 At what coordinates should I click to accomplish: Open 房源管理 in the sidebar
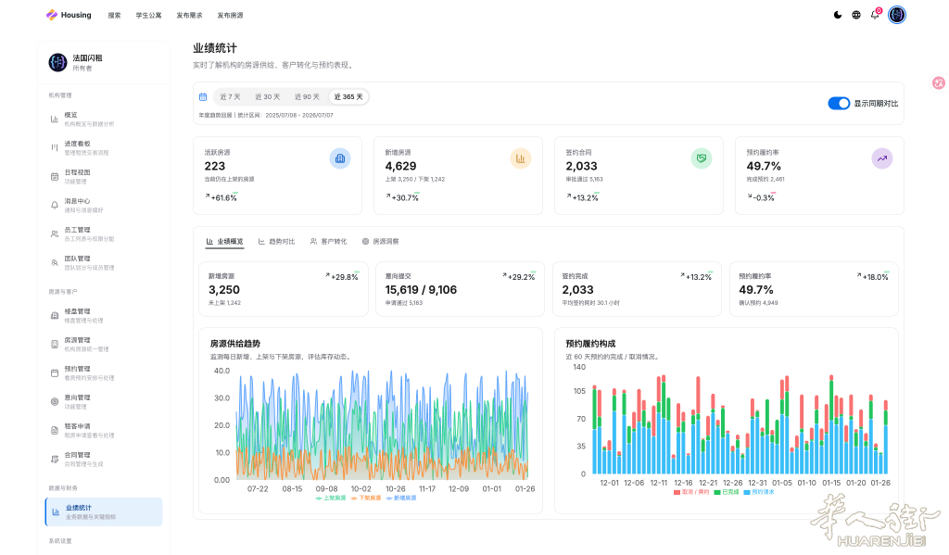[104, 345]
